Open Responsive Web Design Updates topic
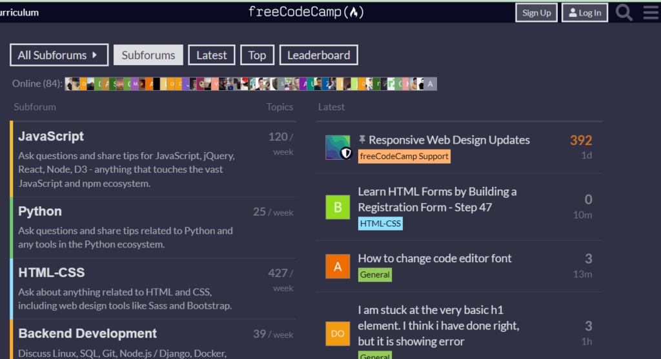Viewport: 661px width, 359px height. point(449,140)
